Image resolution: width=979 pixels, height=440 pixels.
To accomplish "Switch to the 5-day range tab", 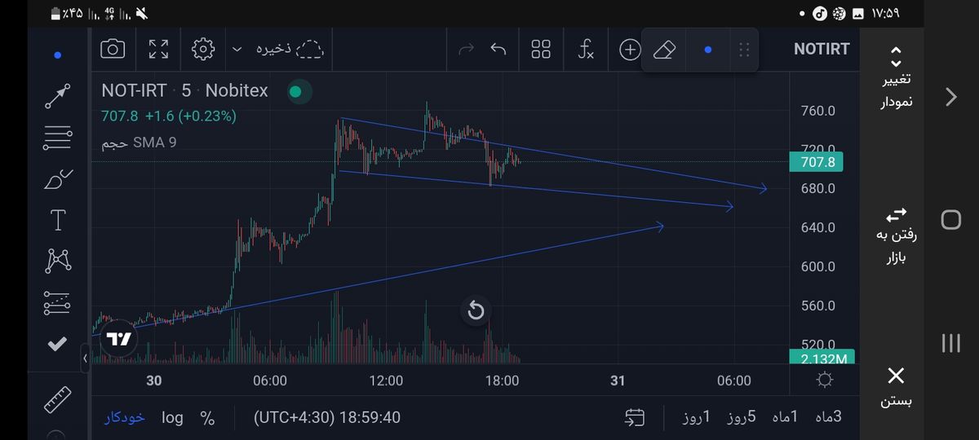I will click(741, 417).
